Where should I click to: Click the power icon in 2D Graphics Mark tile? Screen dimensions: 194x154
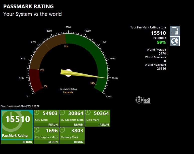pyautogui.click(x=37, y=130)
